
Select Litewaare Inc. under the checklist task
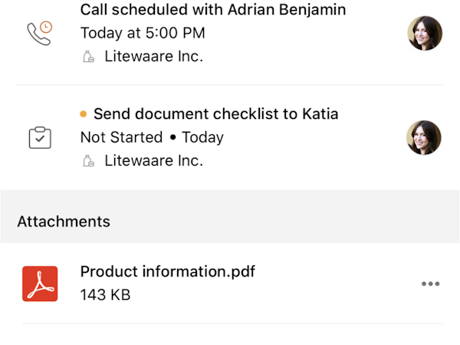(x=153, y=160)
